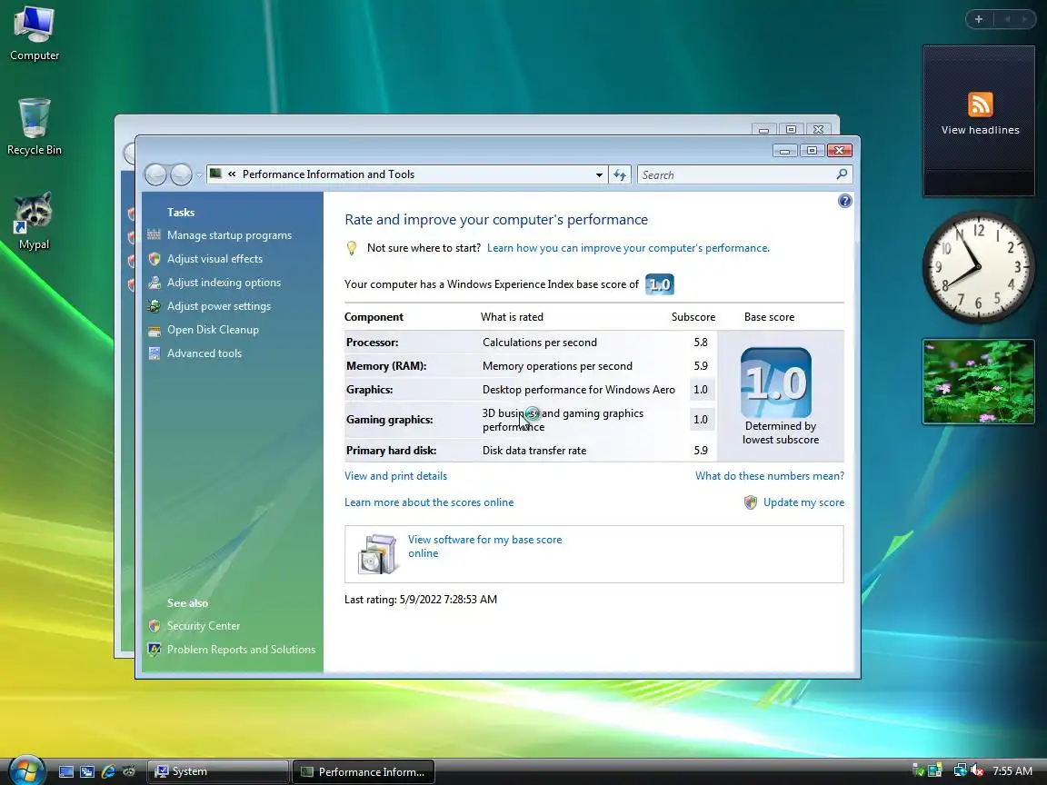
Task: Open the Recycle Bin desktop icon
Action: (x=34, y=127)
